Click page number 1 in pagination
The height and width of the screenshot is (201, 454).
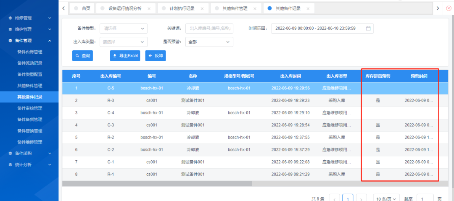(348, 198)
